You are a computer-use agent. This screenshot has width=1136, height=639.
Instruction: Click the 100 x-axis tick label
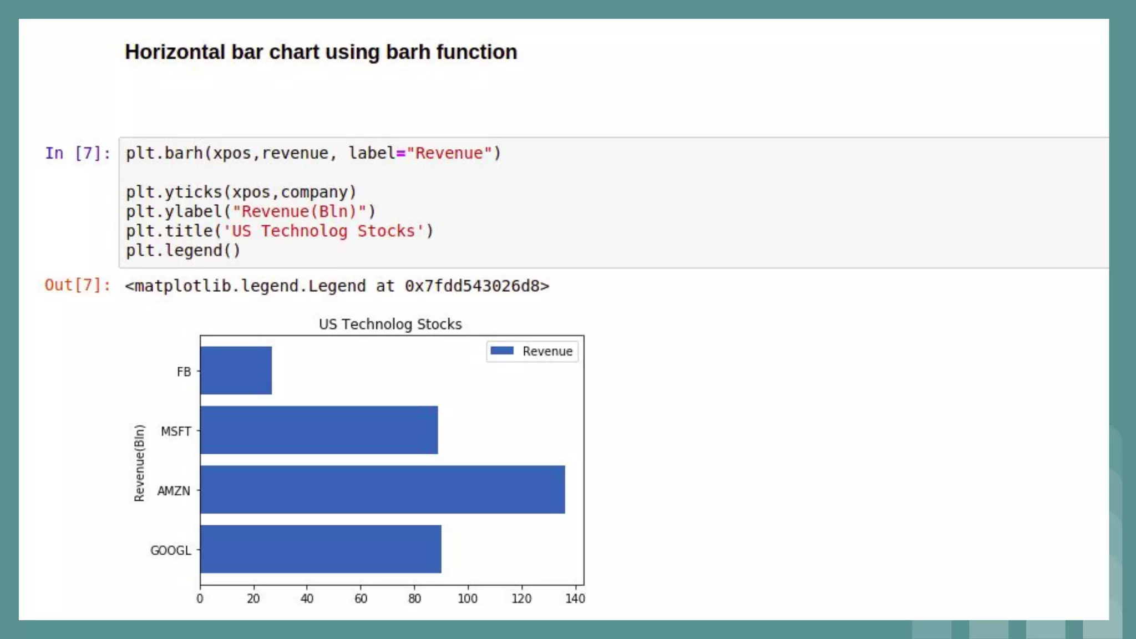point(467,599)
